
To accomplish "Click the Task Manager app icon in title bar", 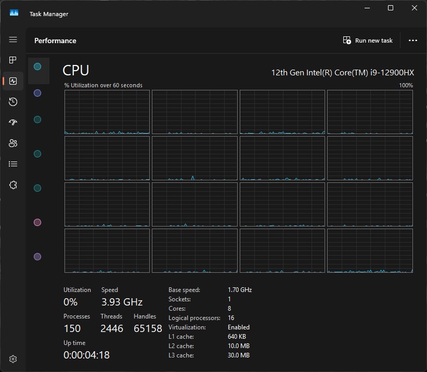I will (x=14, y=13).
